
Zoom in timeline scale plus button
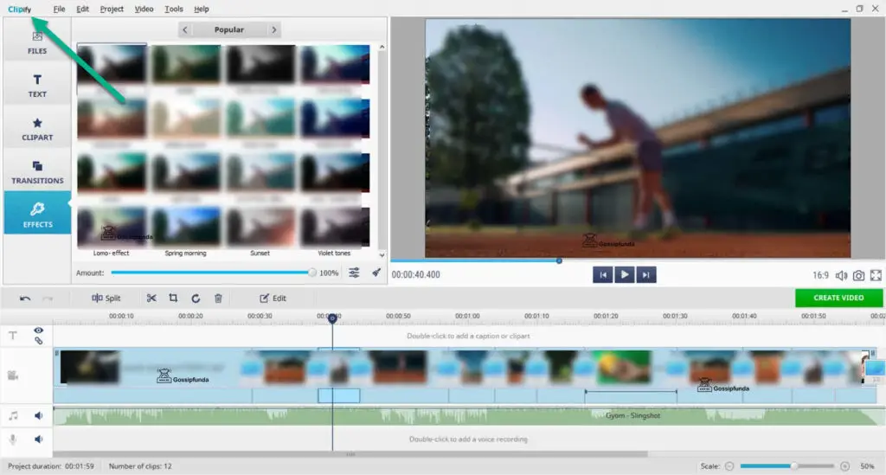click(844, 466)
